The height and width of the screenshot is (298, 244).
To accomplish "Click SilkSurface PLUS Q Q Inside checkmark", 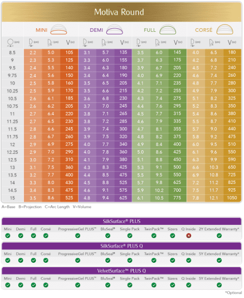I will [189, 261].
